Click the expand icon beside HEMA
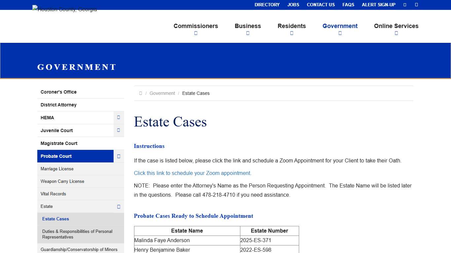The width and height of the screenshot is (451, 253). [119, 117]
